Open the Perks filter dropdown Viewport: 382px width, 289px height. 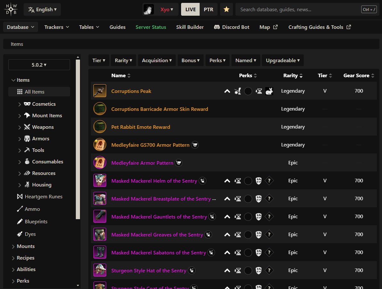click(217, 60)
